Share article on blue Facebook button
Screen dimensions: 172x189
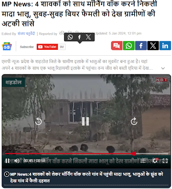141,46
